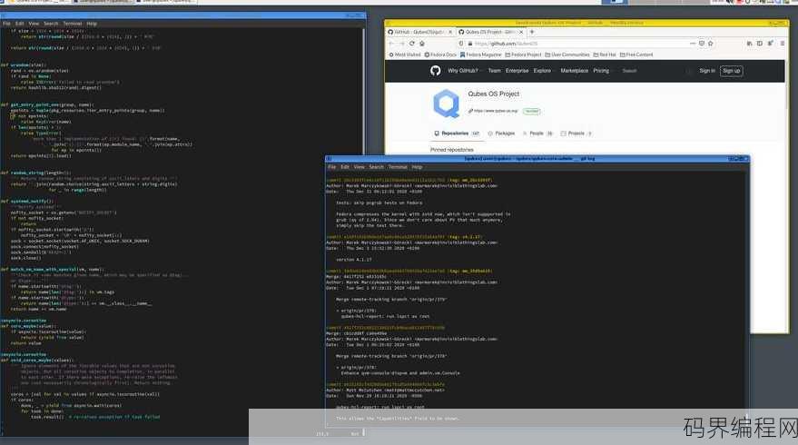Viewport: 798px width, 445px height.
Task: Open File menu in the git log terminal
Action: coord(332,167)
